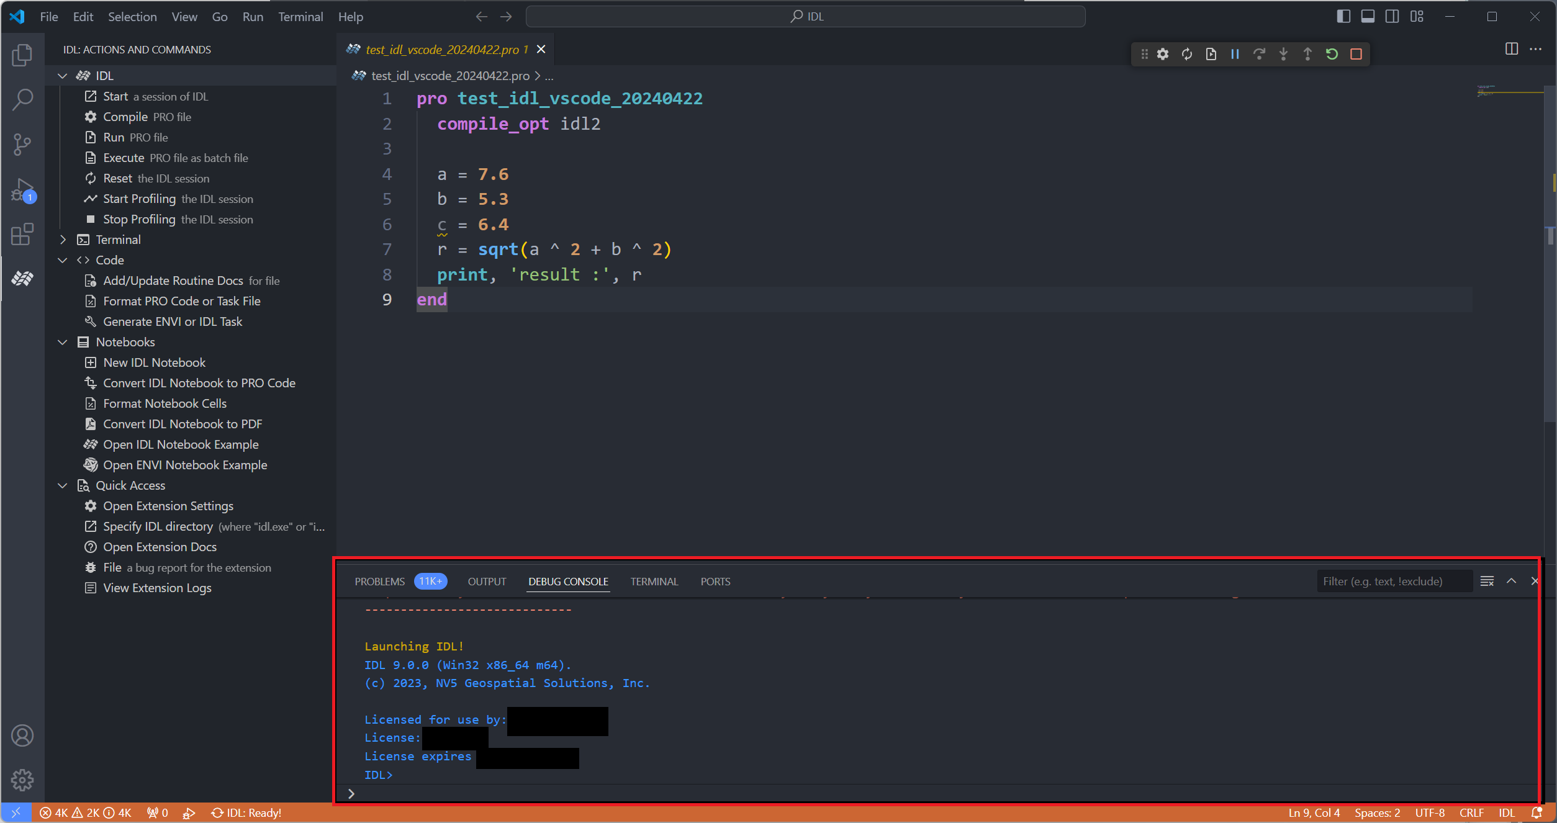
Task: Open the Run and Debug view
Action: (22, 189)
